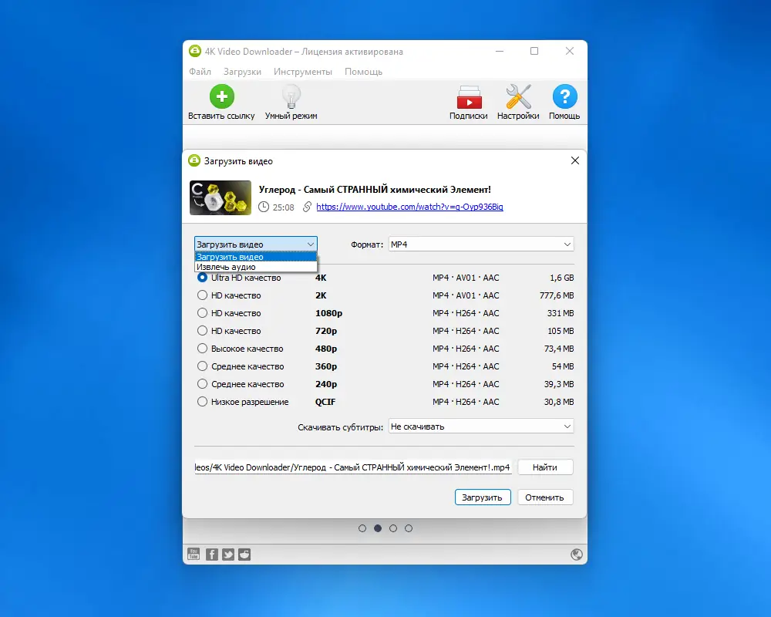Open the Помощь menu in menu bar
The height and width of the screenshot is (617, 771).
point(363,72)
